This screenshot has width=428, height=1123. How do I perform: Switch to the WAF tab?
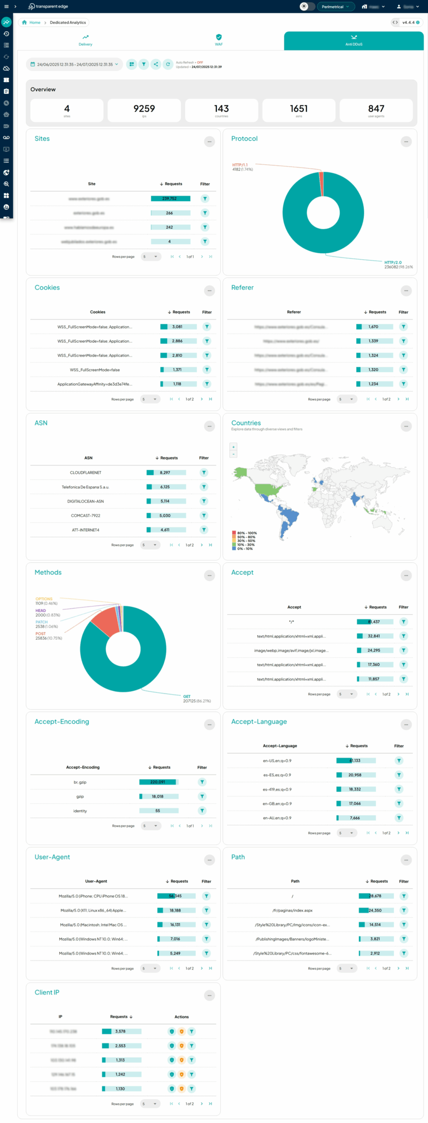pos(219,40)
